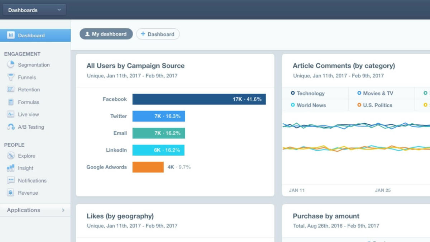
Task: Click the Retention sidebar icon
Action: [10, 89]
